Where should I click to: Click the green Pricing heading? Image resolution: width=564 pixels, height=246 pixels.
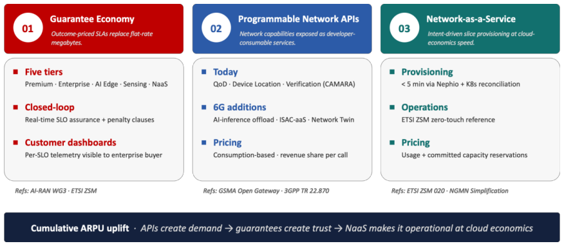(x=416, y=143)
